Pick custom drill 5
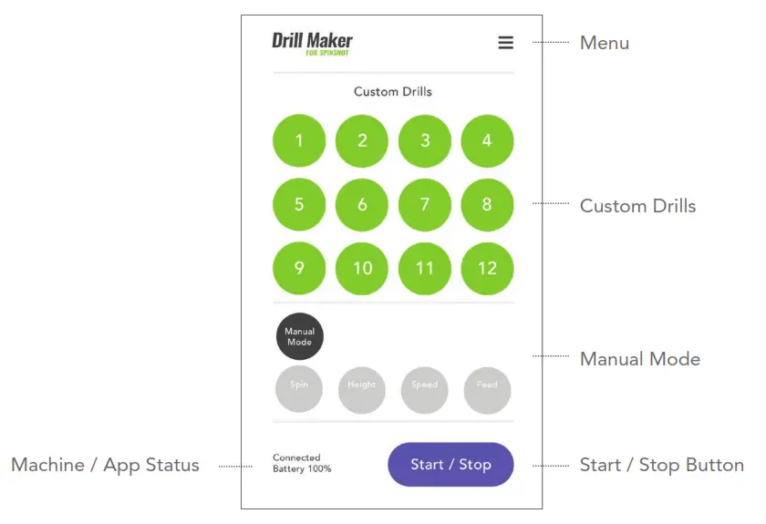766x524 pixels. coord(299,205)
